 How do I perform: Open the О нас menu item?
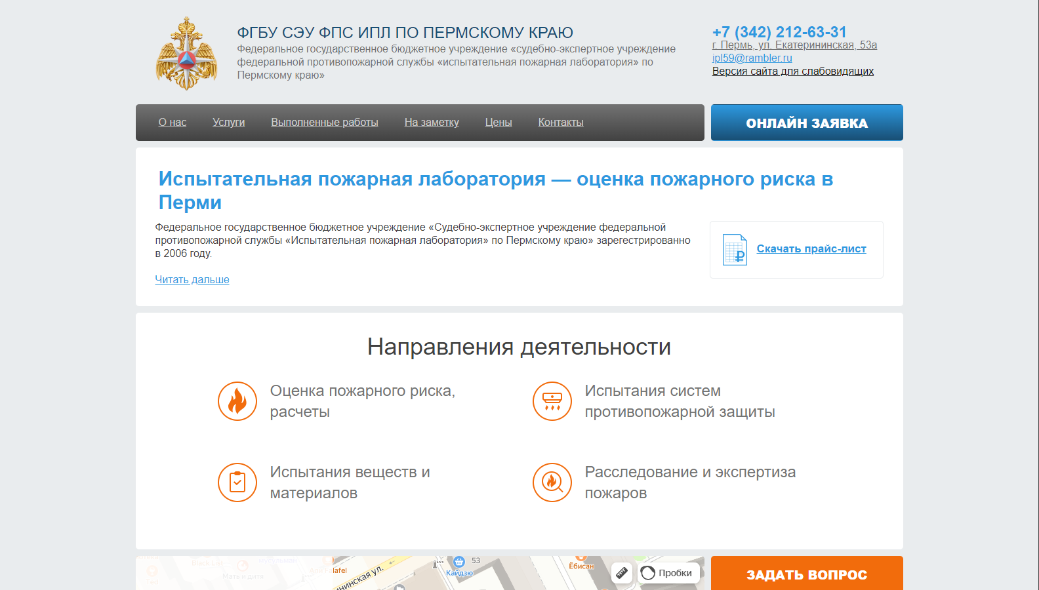pyautogui.click(x=173, y=123)
